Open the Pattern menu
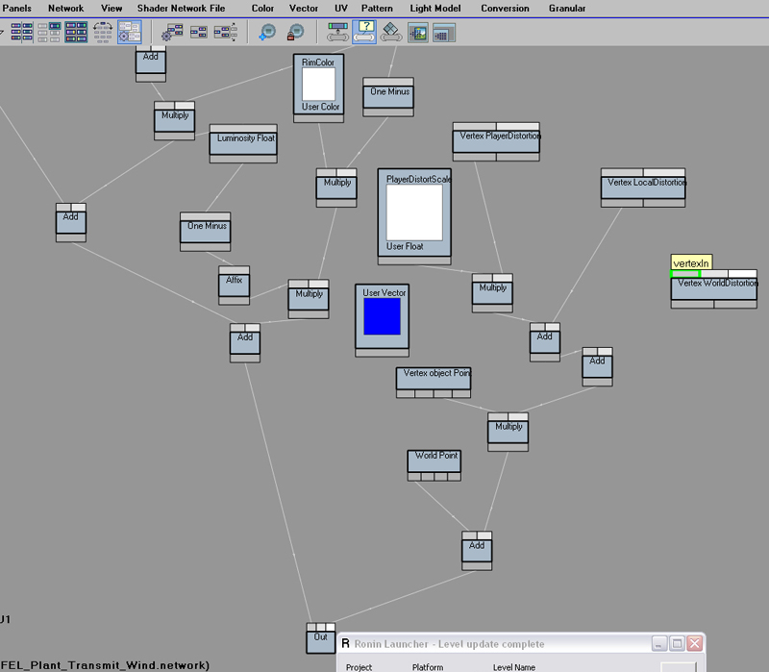The width and height of the screenshot is (769, 672). tap(377, 9)
